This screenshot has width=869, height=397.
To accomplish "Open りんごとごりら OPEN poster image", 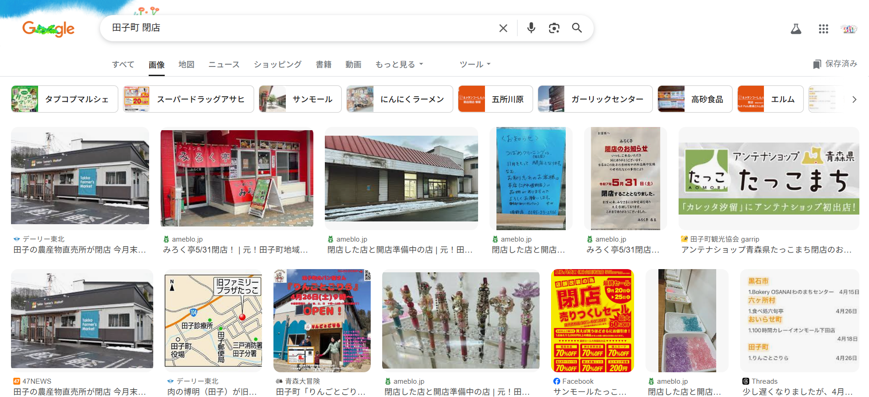I will 322,320.
